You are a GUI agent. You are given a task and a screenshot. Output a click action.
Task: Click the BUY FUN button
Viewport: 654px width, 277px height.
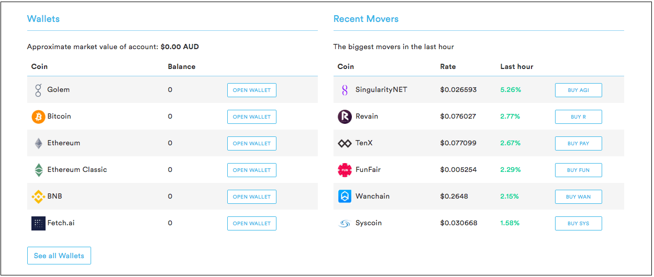pyautogui.click(x=579, y=170)
